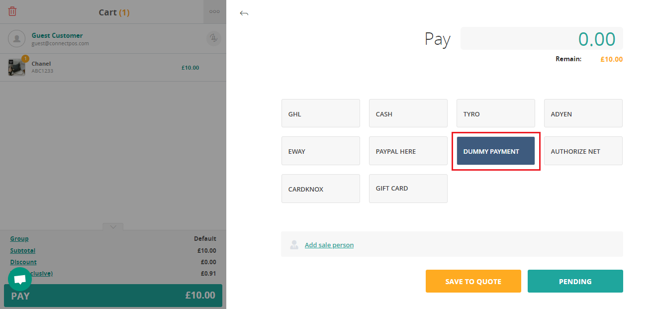Click the trash icon to clear cart
Viewport: 655px width, 309px height.
click(x=12, y=11)
